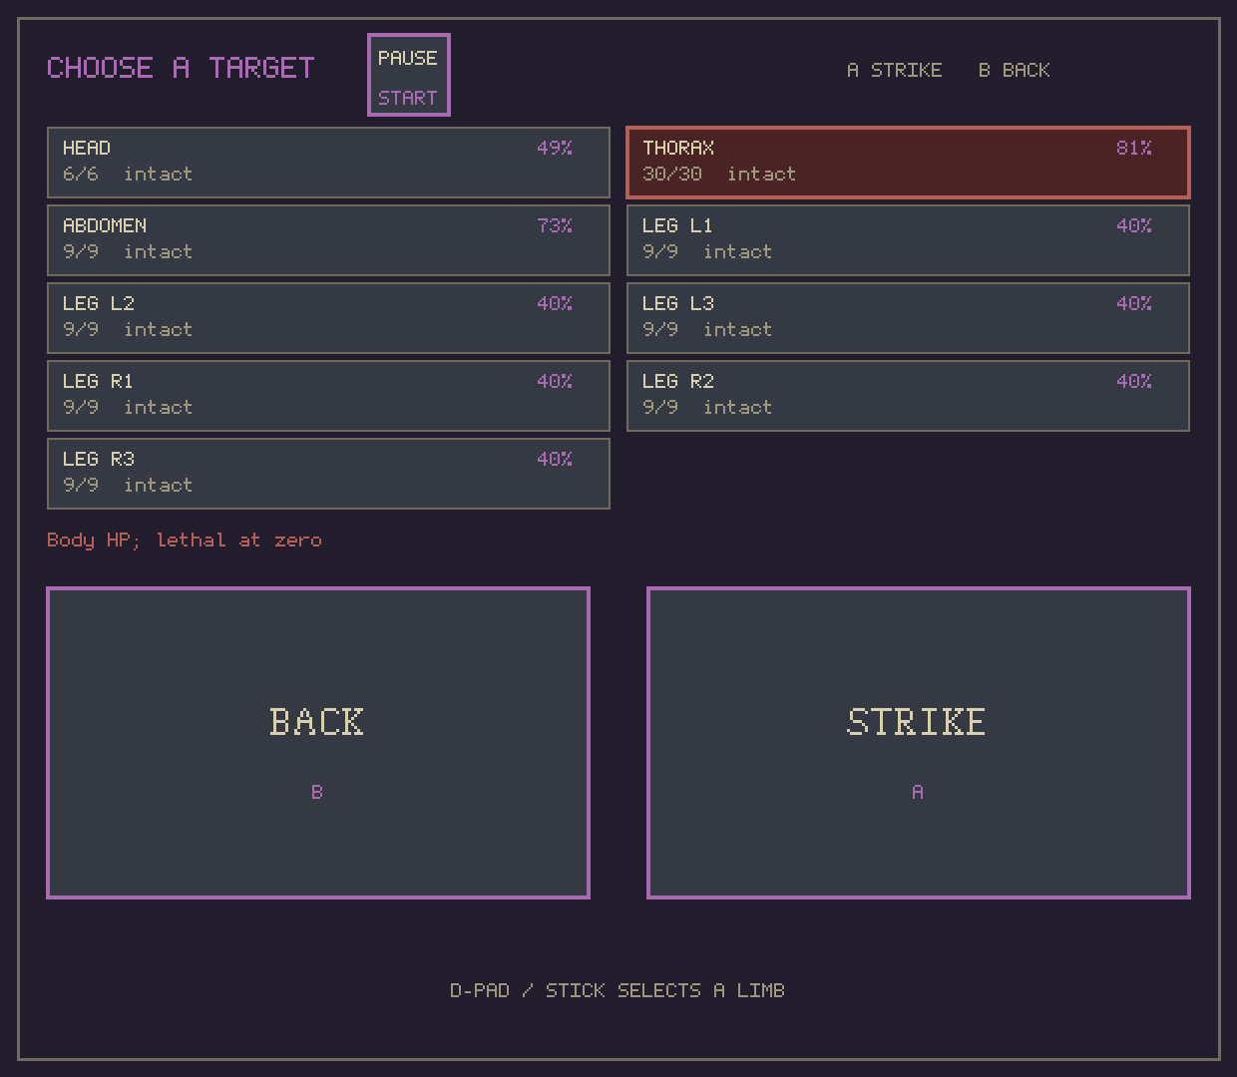
Task: Select the highlighted THORAX target
Action: 908,163
